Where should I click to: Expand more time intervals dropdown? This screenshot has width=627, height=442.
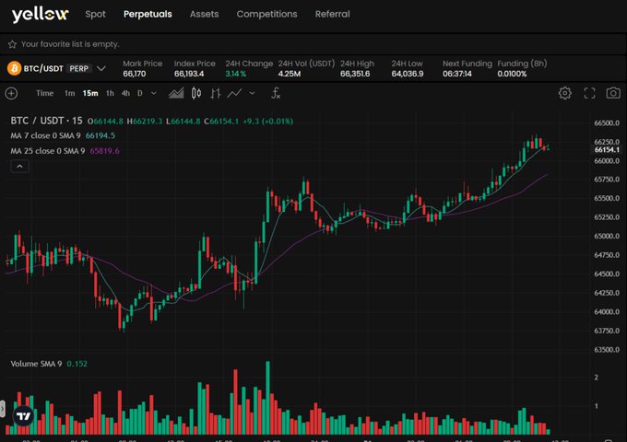(x=154, y=93)
